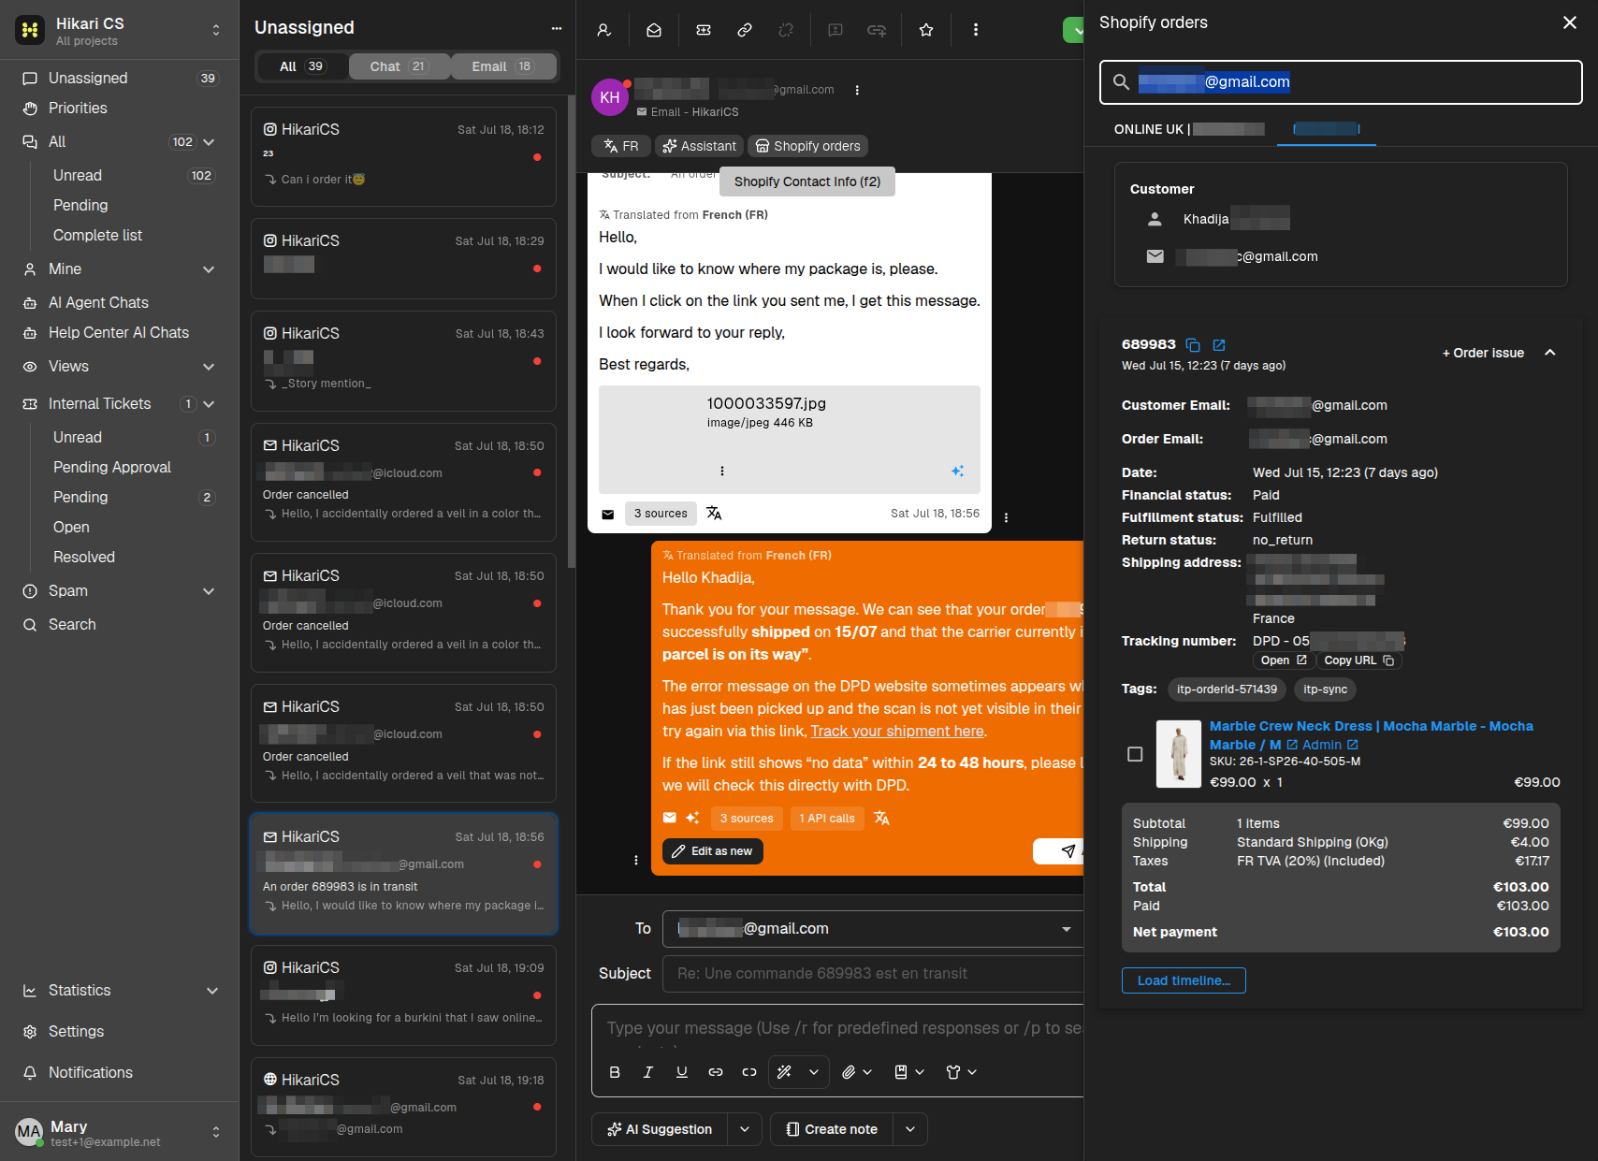The image size is (1598, 1161).
Task: Click the open-envelope mark as read icon
Action: point(654,30)
